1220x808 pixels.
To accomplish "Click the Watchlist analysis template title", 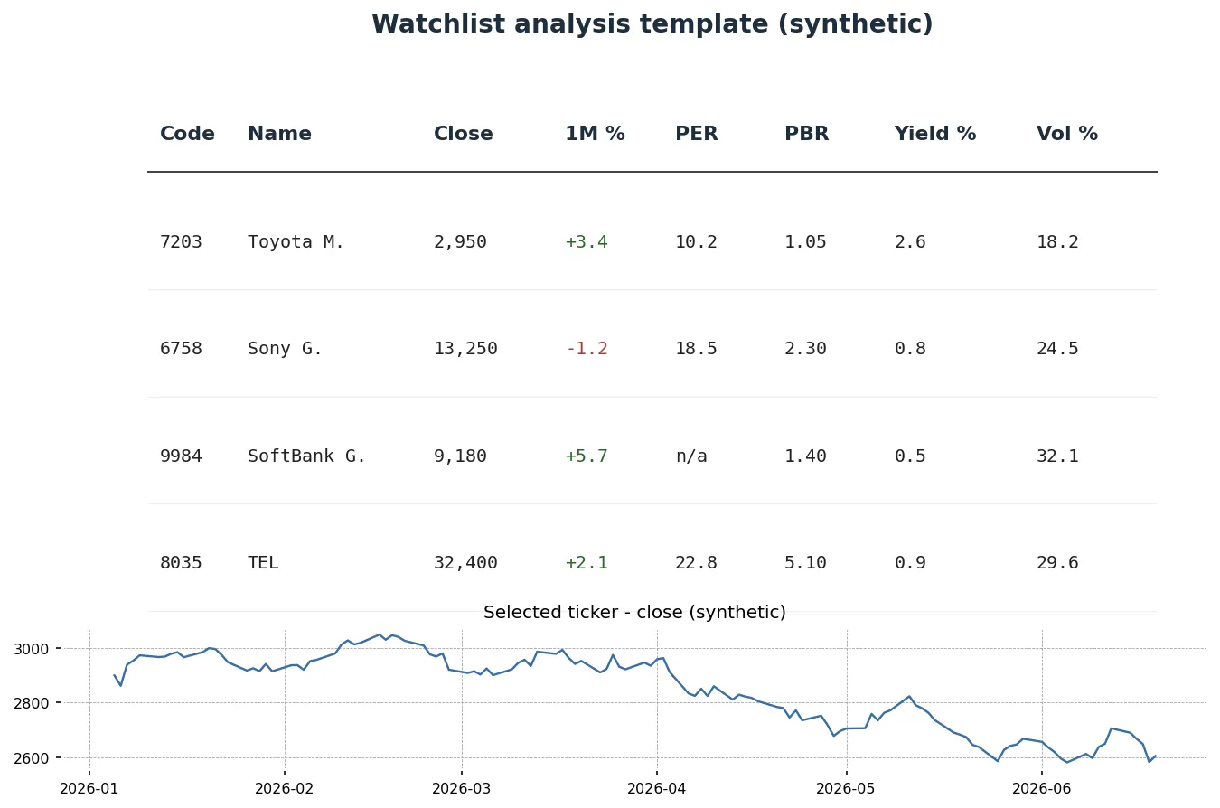I will click(x=652, y=24).
